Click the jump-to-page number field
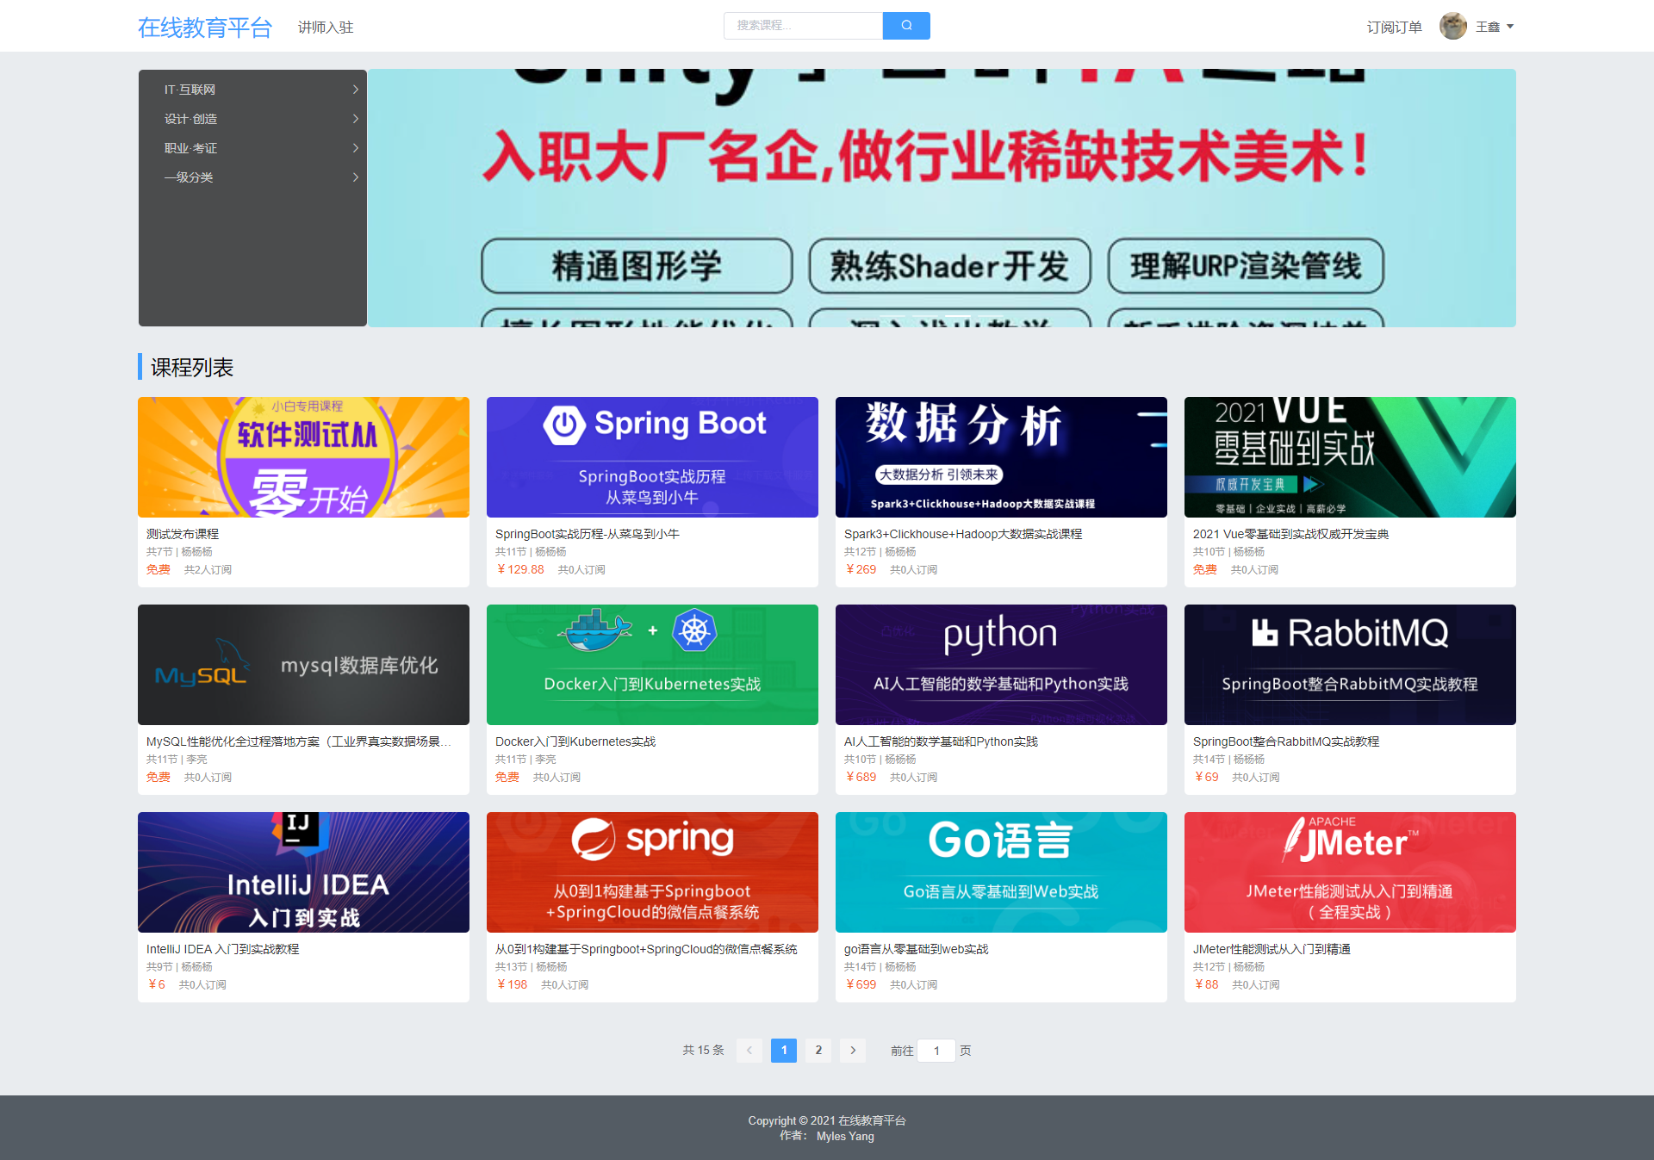This screenshot has height=1160, width=1654. click(x=936, y=1051)
